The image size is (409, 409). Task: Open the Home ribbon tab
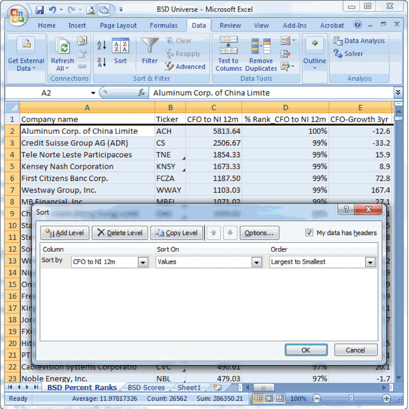pos(47,25)
